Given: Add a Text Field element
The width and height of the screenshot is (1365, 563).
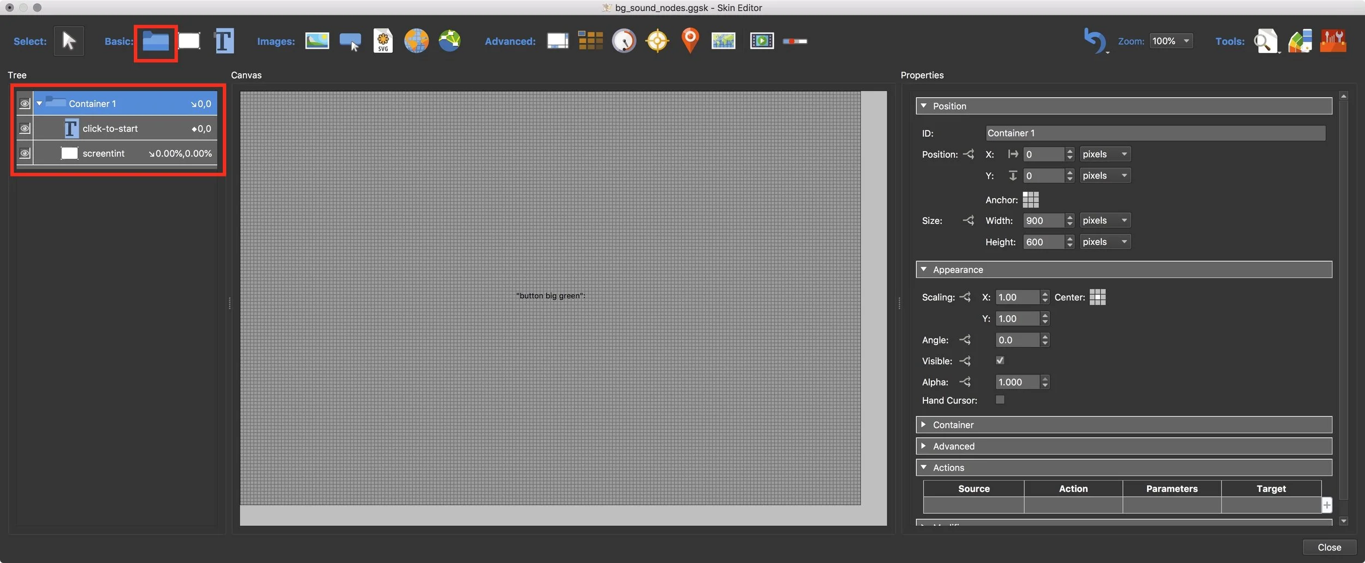Looking at the screenshot, I should coord(224,41).
